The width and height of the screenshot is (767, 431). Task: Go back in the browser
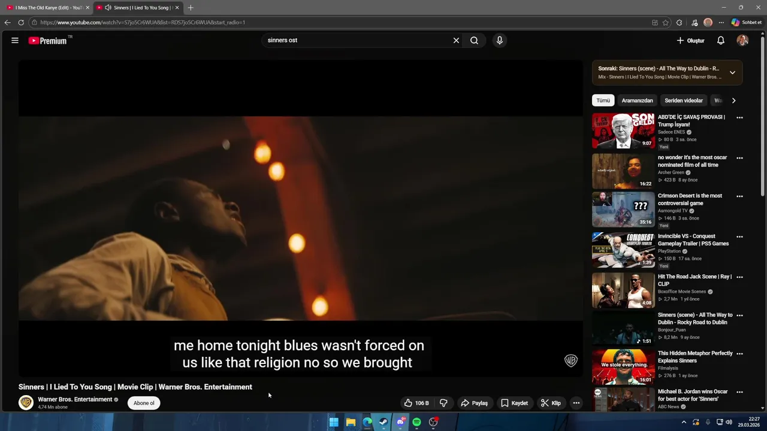point(7,23)
